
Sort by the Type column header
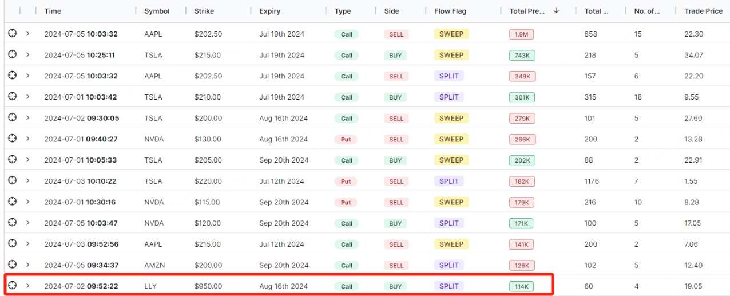coord(343,11)
